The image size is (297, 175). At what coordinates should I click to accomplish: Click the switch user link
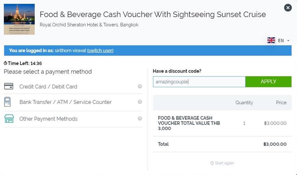coord(100,51)
